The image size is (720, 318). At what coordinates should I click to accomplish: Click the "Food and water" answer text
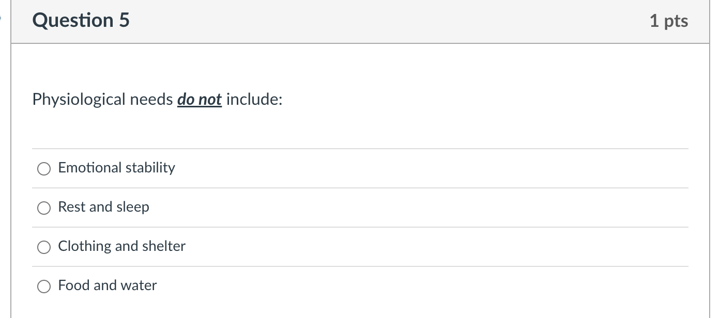coord(107,285)
